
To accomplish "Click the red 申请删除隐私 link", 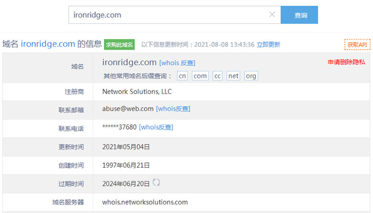I will (x=346, y=62).
